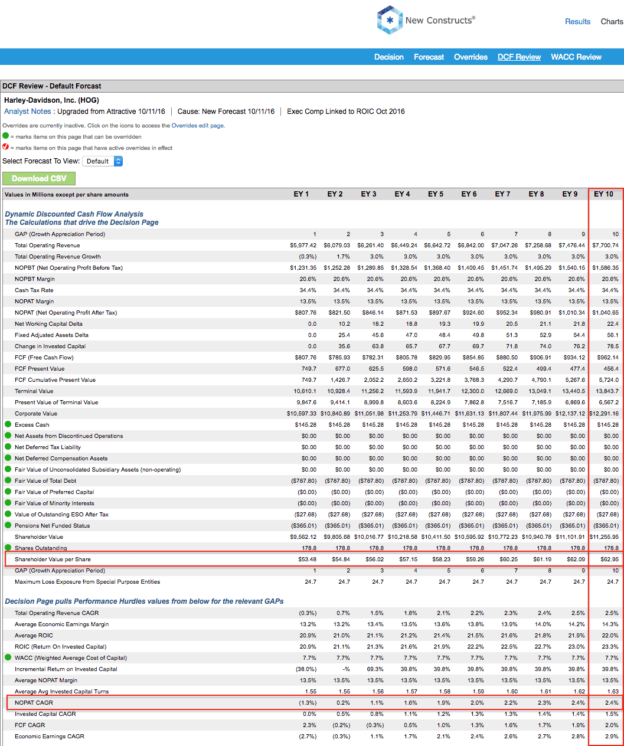Click override dot for Fair Value of Minority Interests
624x746 pixels.
point(8,503)
